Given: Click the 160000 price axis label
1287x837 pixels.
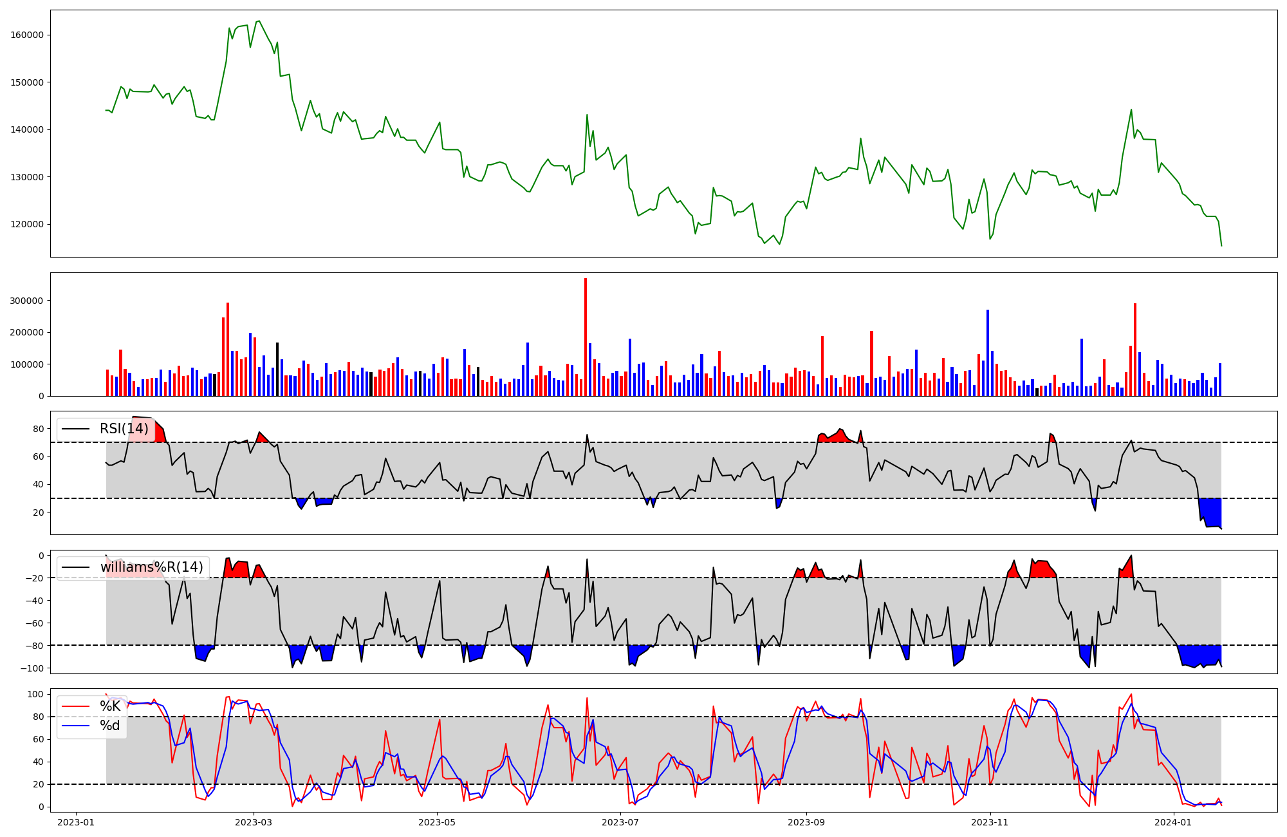Looking at the screenshot, I should tap(26, 35).
